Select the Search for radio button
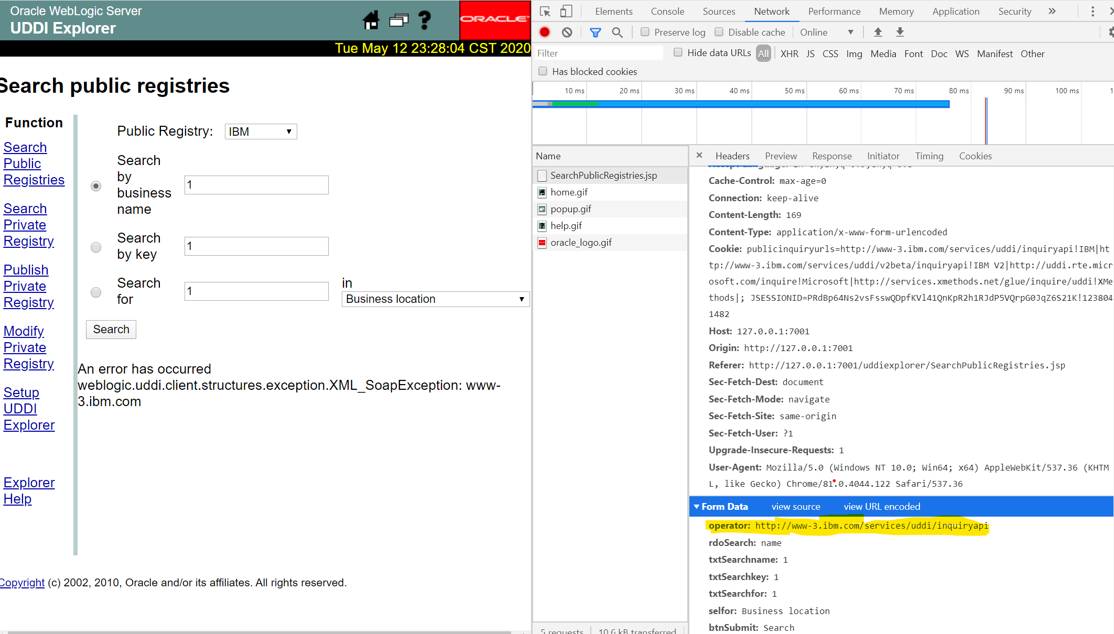Viewport: 1114px width, 634px height. (96, 292)
